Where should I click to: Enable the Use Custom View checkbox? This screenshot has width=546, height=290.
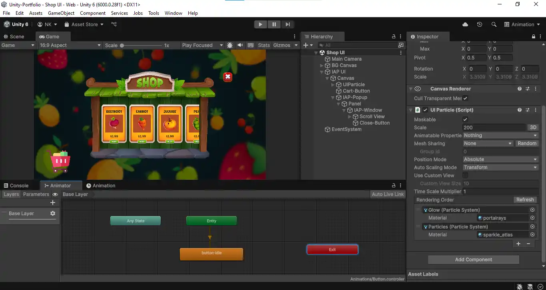click(465, 175)
